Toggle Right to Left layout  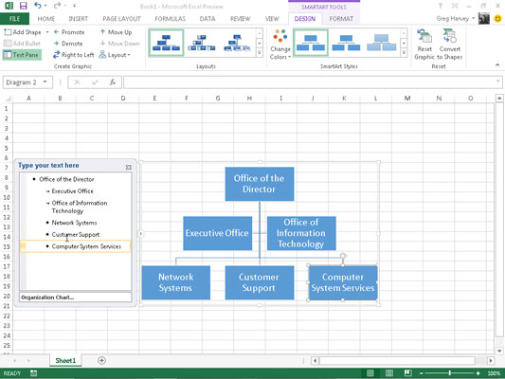click(74, 55)
